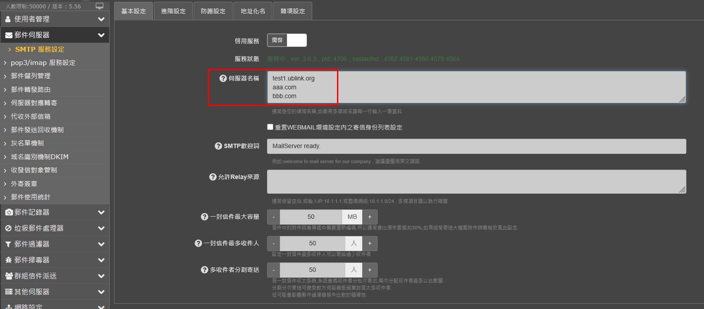Viewport: 704px width, 309px height.
Task: Click help icon for 多收件者分割寄送
Action: click(204, 270)
